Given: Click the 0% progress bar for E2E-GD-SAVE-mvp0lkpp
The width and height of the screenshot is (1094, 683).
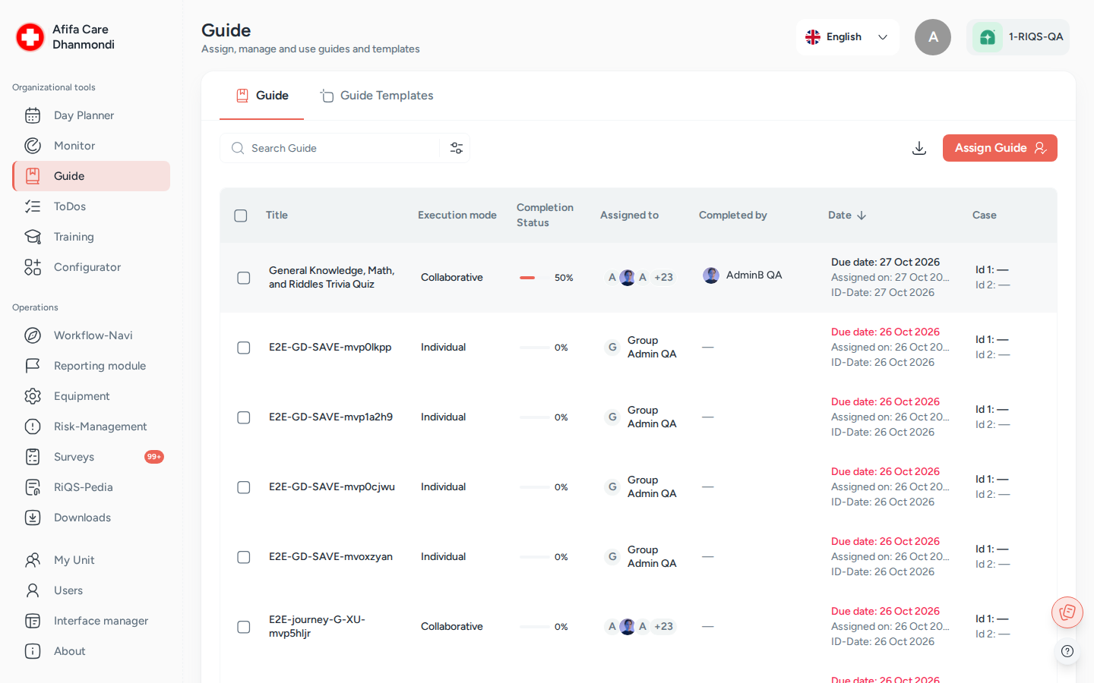Looking at the screenshot, I should [x=535, y=348].
